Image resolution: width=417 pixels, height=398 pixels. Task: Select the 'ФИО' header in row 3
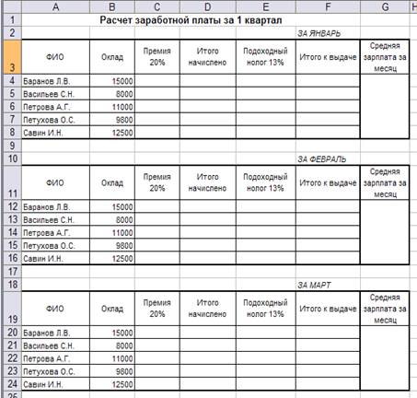click(55, 57)
